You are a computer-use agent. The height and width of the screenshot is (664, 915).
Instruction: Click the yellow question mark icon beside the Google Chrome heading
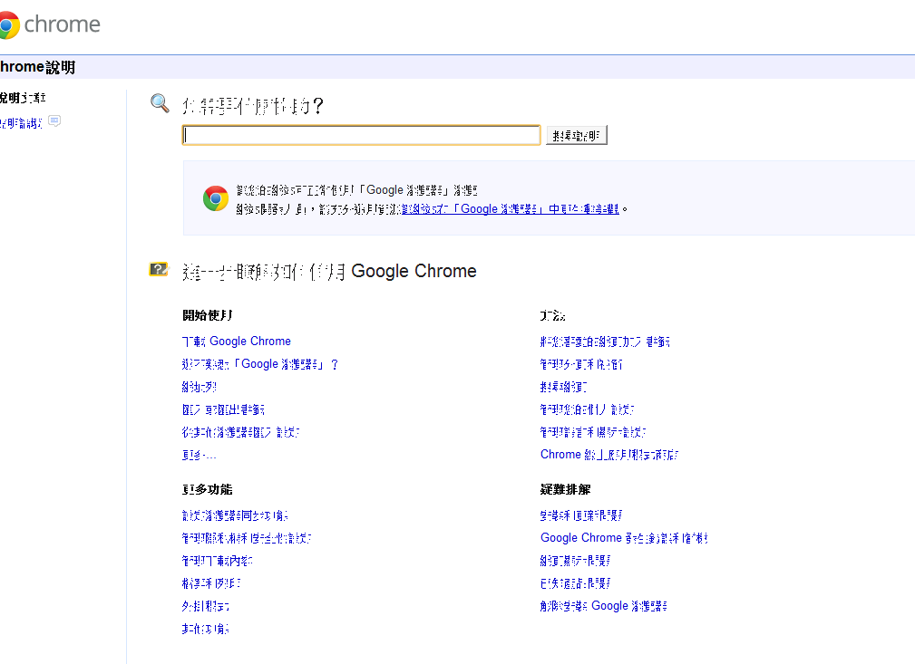click(159, 269)
